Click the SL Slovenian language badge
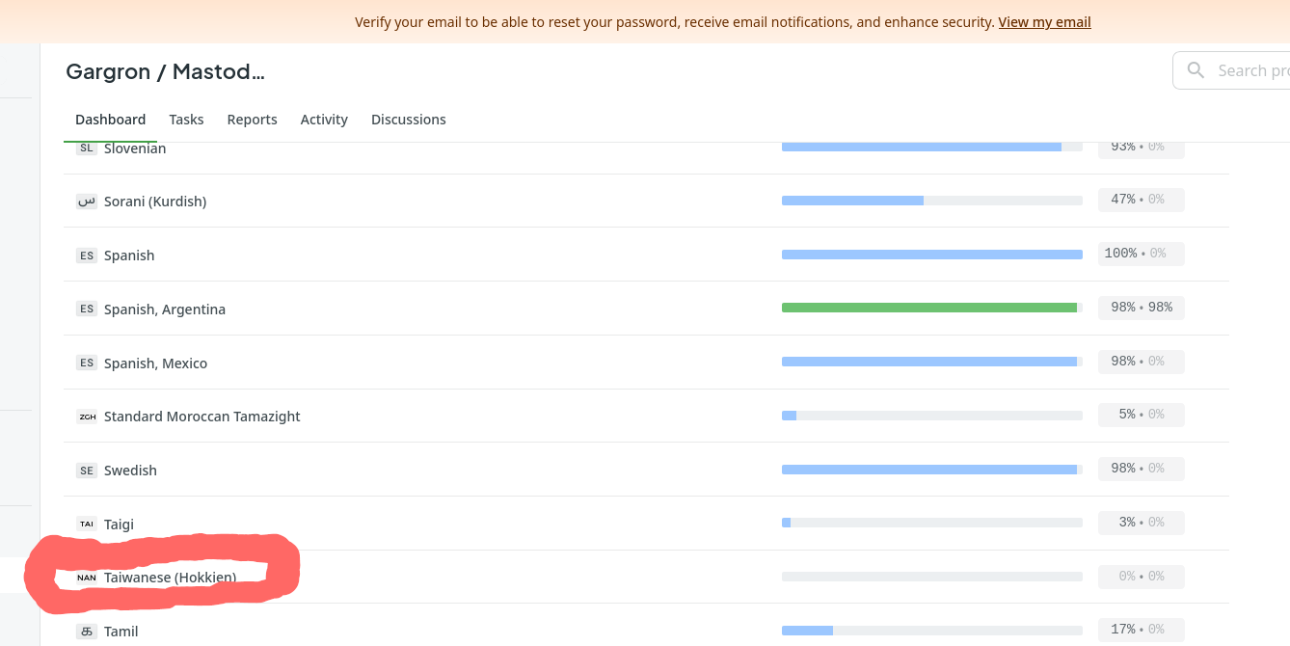Viewport: 1290px width, 646px height. click(x=87, y=148)
